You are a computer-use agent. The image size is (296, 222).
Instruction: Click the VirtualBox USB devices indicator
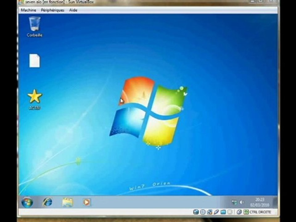coord(216,212)
